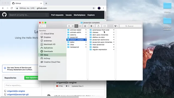Screen dimensions: 174x98
Task: Open a new Chrome tab
Action: pyautogui.click(x=46, y=3)
